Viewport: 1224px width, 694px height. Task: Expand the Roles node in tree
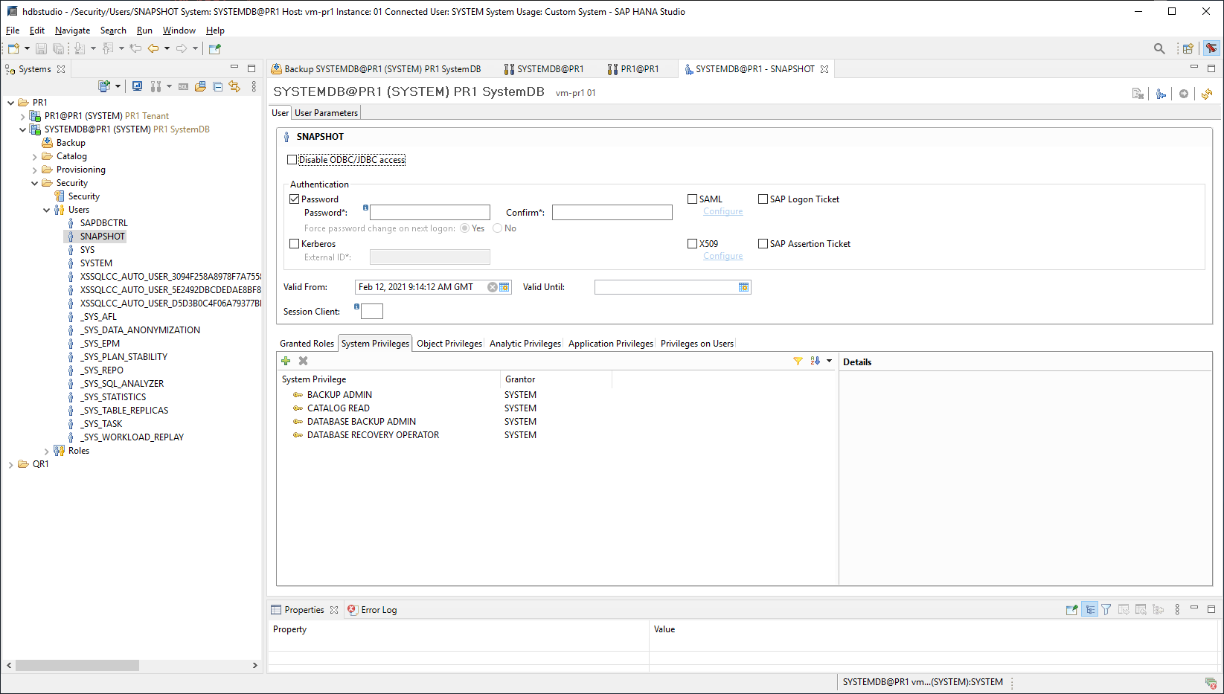click(x=47, y=452)
